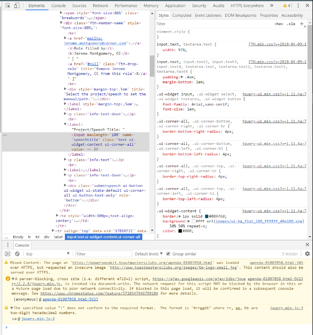This screenshot has height=335, width=313.
Task: Open the top execution context dropdown
Action: [48, 254]
